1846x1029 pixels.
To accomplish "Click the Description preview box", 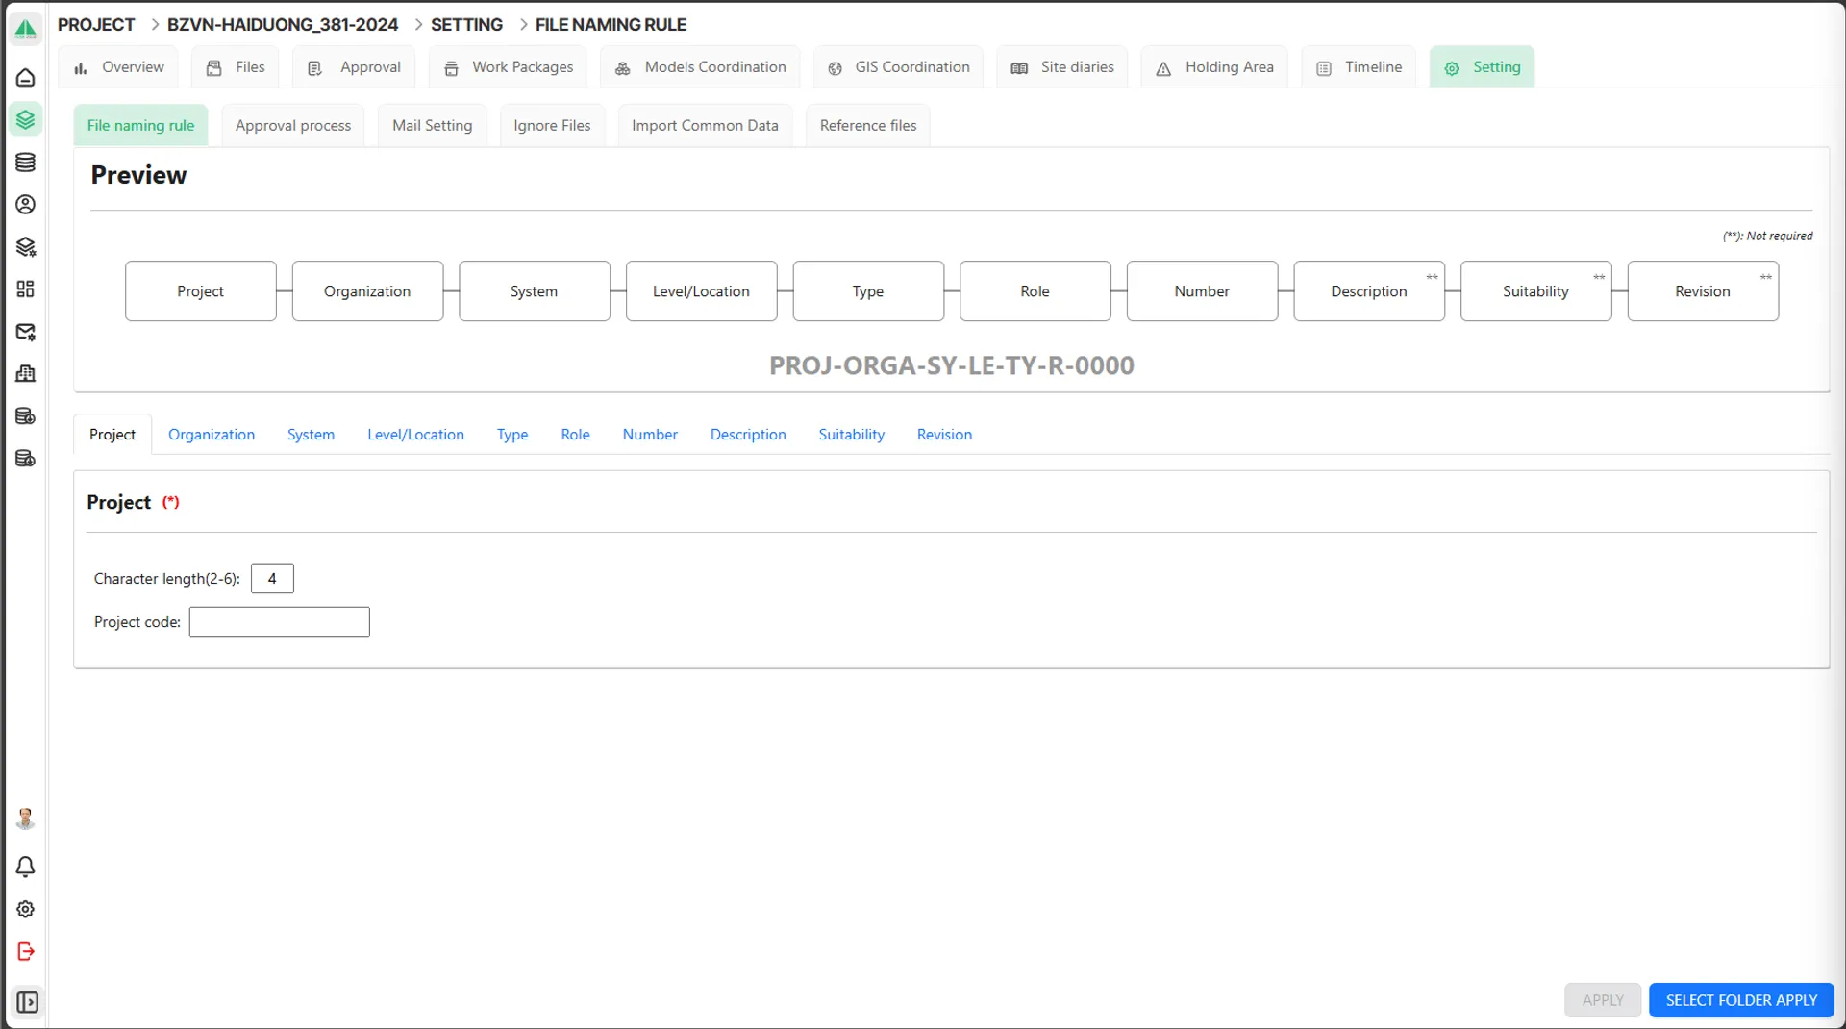I will pyautogui.click(x=1369, y=290).
